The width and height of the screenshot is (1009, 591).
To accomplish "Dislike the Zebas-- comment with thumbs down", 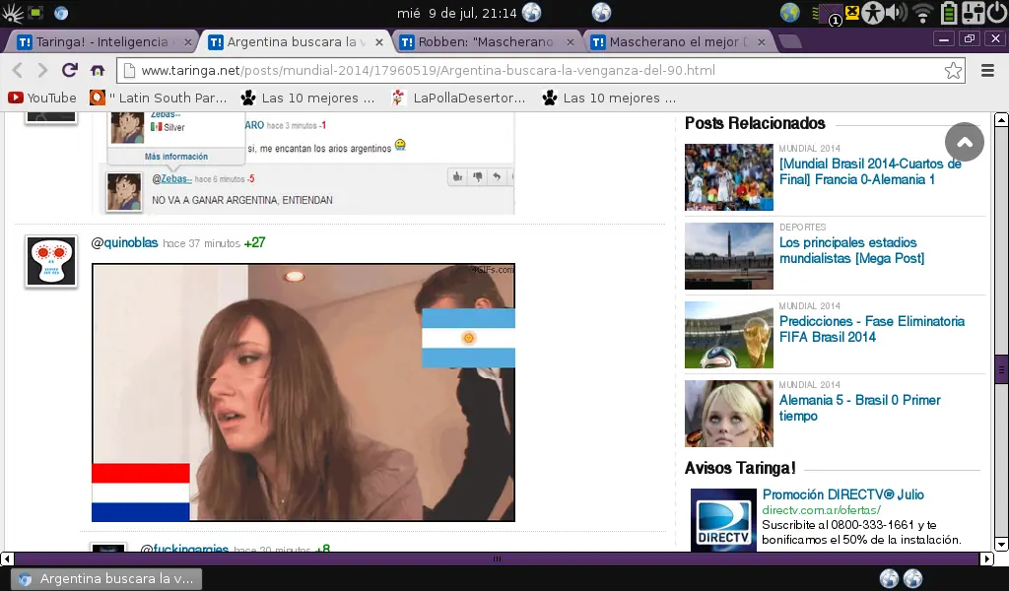I will 478,176.
